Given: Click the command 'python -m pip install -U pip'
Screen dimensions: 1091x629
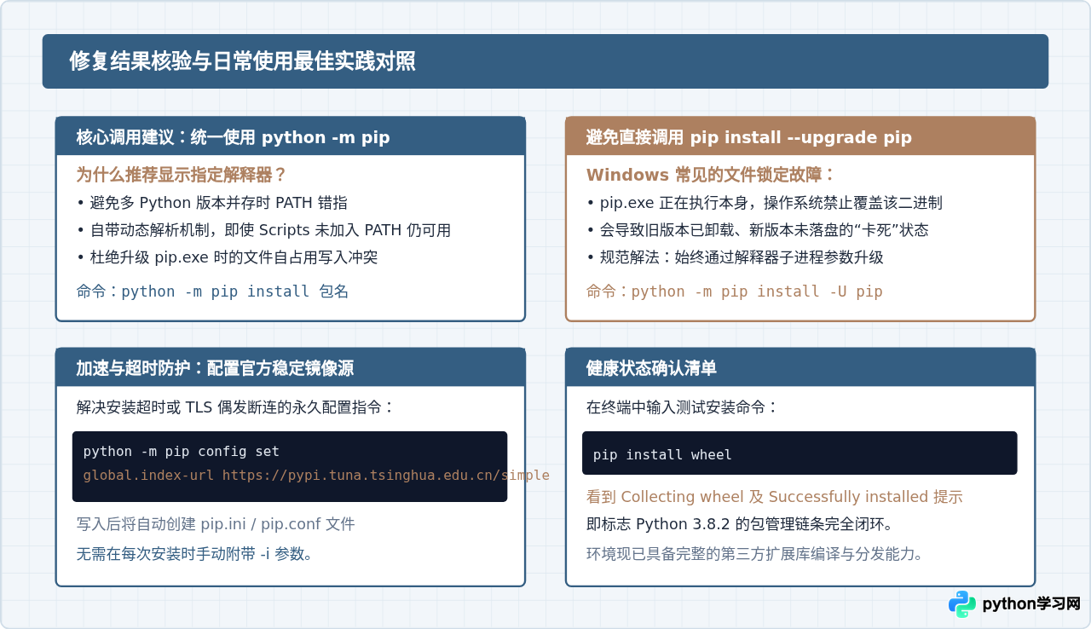Looking at the screenshot, I should click(757, 291).
